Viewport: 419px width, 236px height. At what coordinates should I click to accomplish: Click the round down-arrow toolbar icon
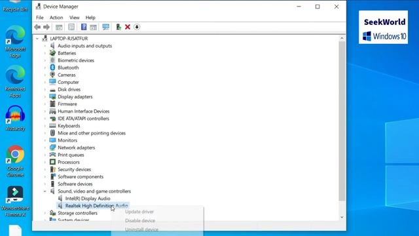[x=137, y=27]
